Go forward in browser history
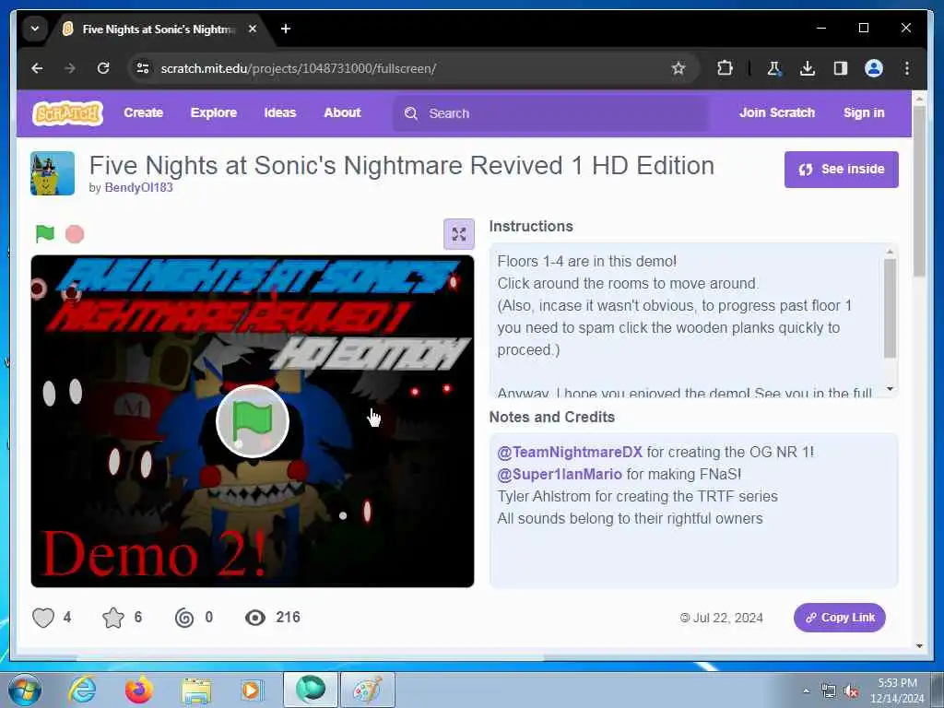Image resolution: width=944 pixels, height=708 pixels. [x=70, y=68]
